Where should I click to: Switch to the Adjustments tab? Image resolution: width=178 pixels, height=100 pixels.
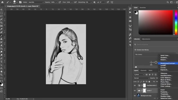146,39
